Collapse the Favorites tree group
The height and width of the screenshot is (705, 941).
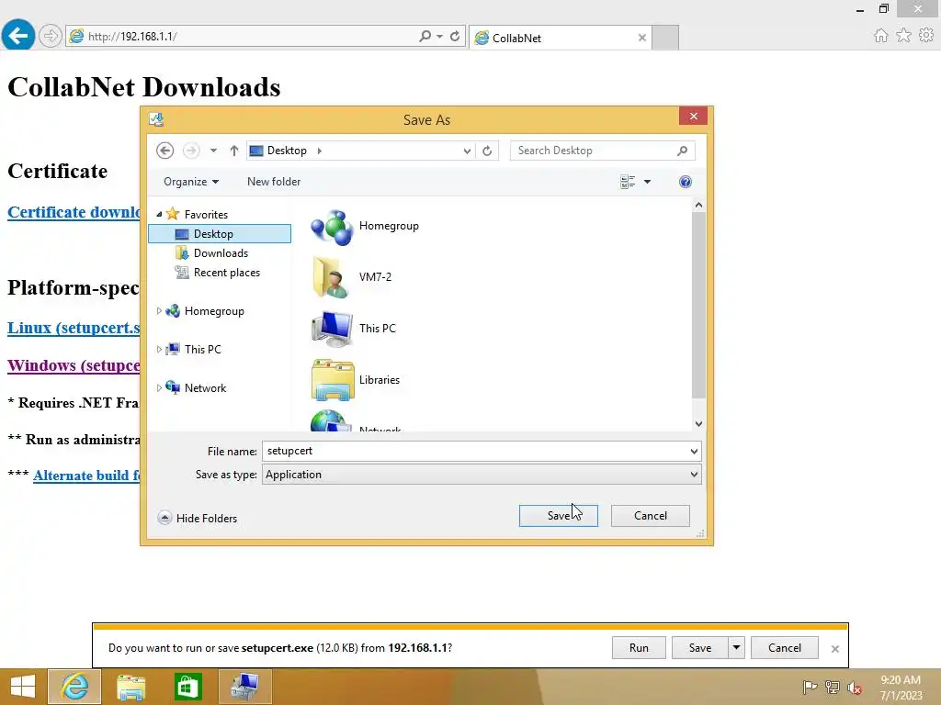[159, 215]
